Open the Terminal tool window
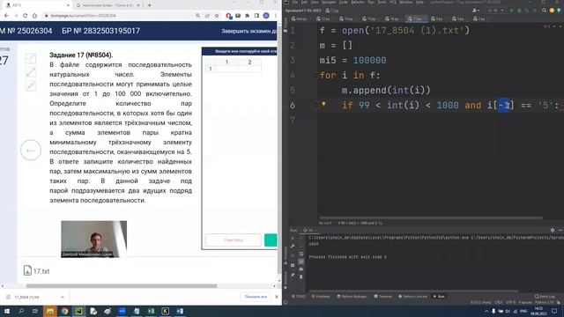This screenshot has width=564, height=317. click(382, 297)
